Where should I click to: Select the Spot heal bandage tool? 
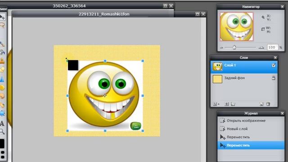pyautogui.click(x=2, y=105)
